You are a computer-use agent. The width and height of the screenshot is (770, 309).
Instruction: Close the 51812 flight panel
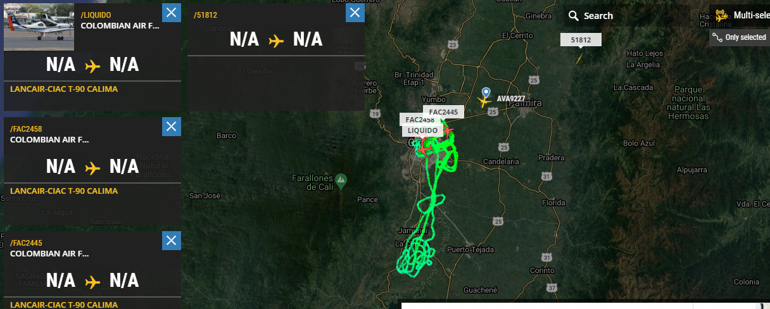355,13
